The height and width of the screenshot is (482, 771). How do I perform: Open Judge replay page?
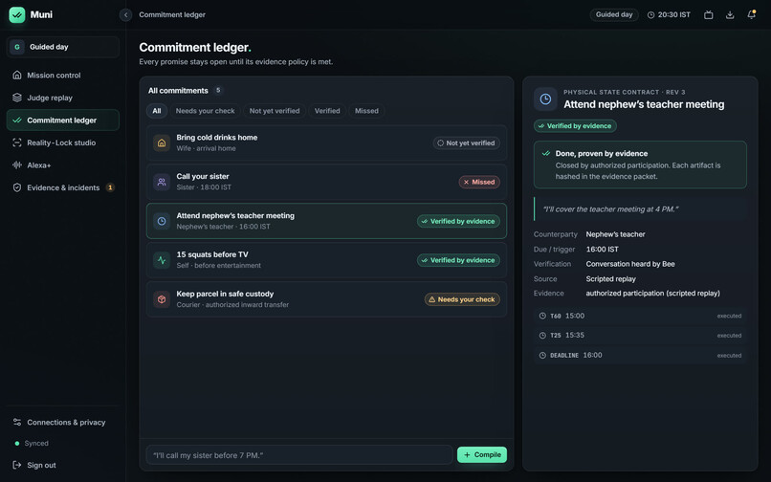63,98
